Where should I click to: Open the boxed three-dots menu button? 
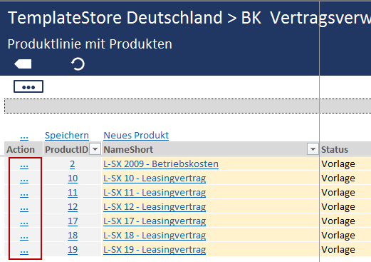pos(28,86)
